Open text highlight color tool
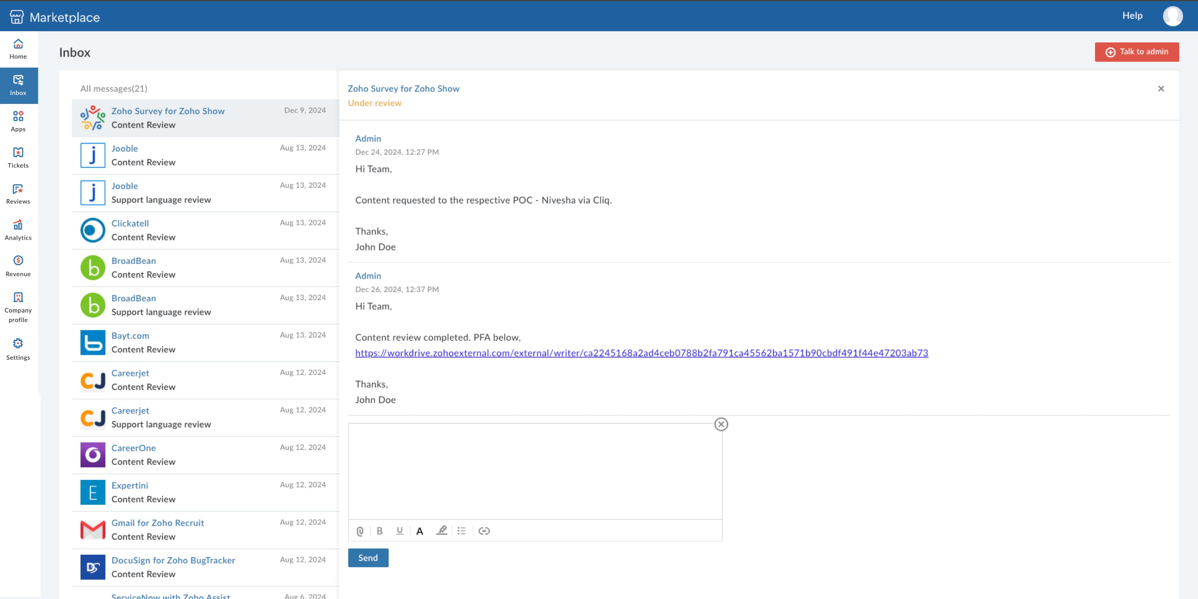The image size is (1198, 599). coord(442,531)
